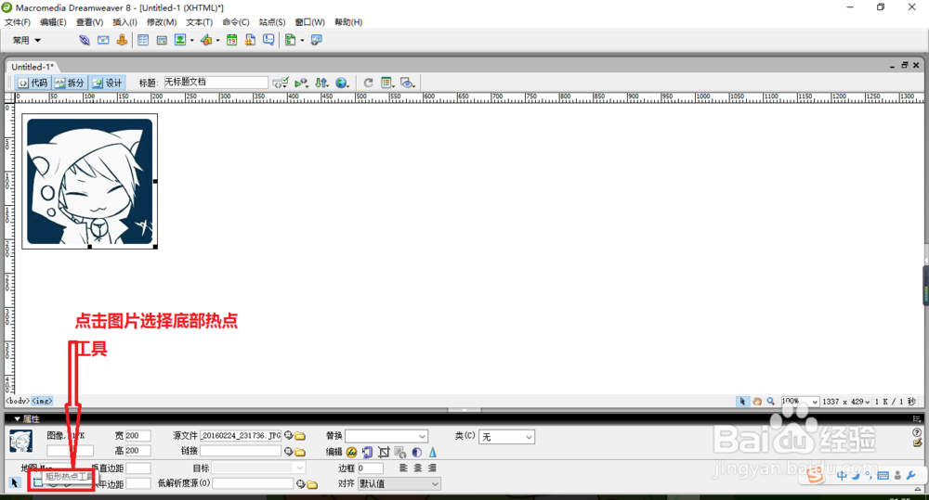Open Properties panel help icon
Image resolution: width=929 pixels, height=500 pixels.
pos(917,432)
